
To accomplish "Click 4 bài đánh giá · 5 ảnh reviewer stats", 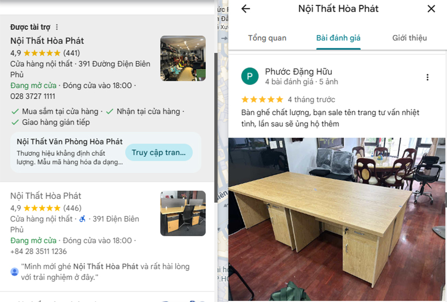I will click(301, 82).
